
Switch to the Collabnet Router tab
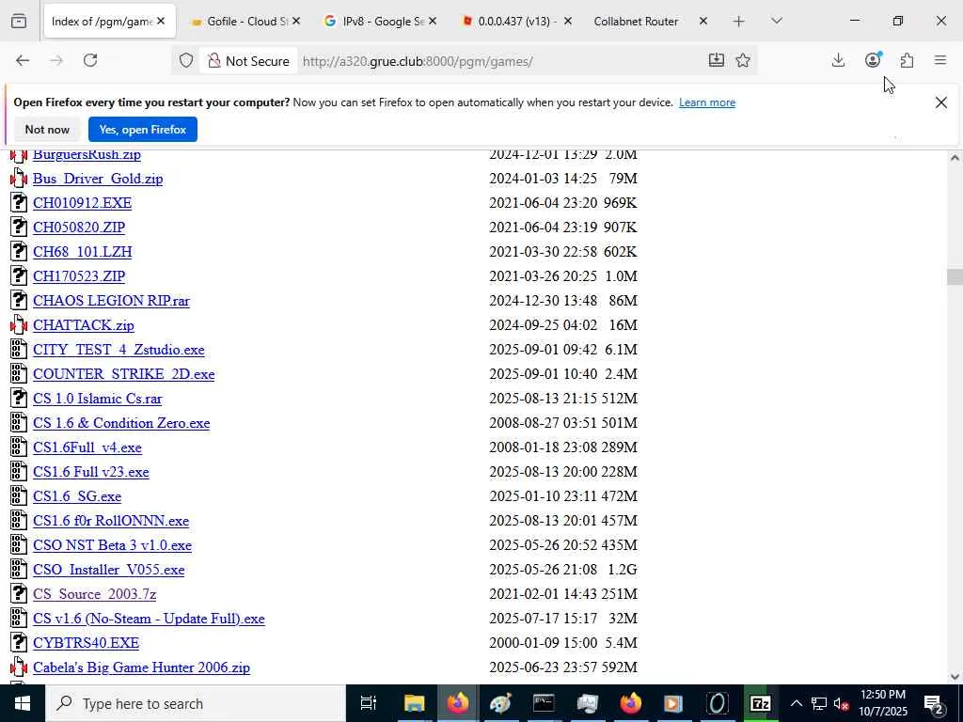[637, 22]
